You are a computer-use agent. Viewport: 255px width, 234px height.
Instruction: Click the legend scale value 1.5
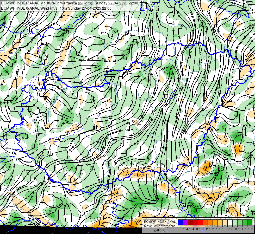tap(247, 229)
